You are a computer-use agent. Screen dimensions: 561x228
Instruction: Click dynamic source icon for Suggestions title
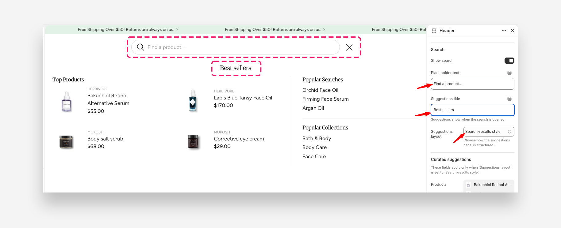[x=509, y=99]
